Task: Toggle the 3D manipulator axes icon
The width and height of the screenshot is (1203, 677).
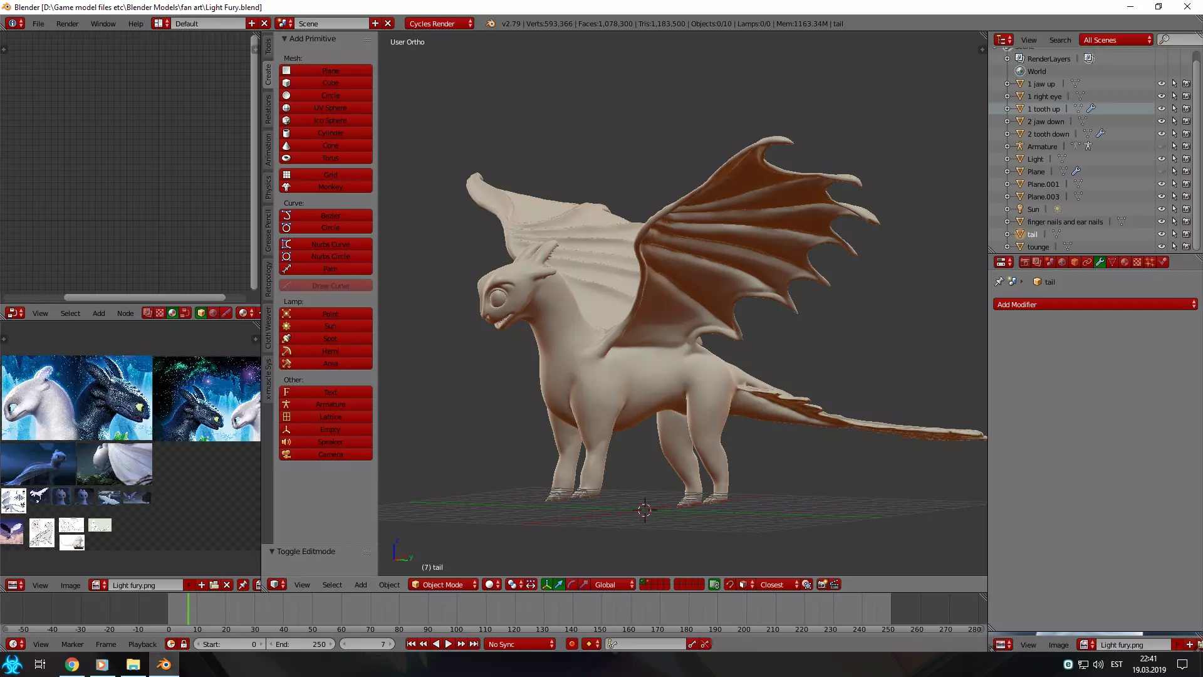Action: tap(546, 584)
